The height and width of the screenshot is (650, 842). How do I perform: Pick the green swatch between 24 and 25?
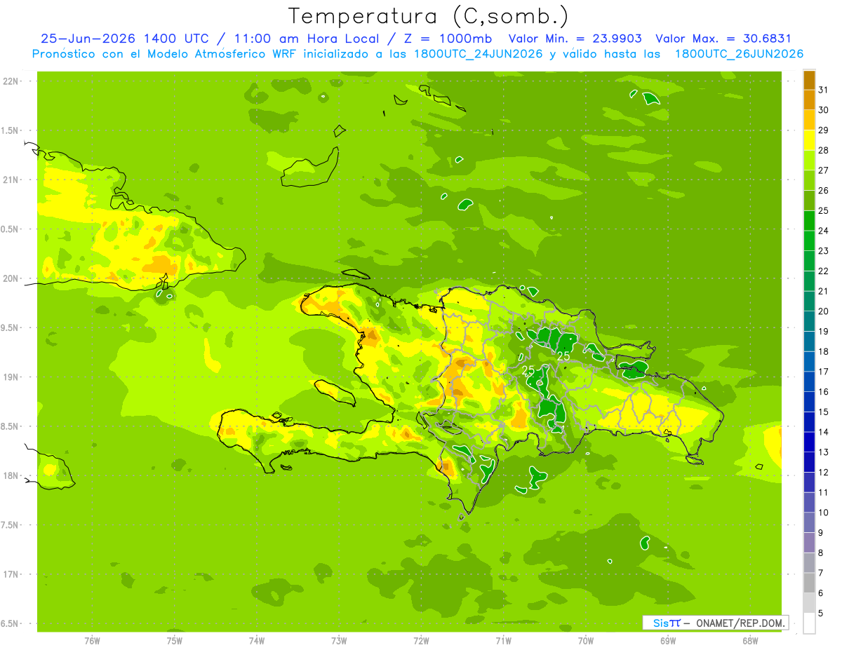[x=810, y=221]
